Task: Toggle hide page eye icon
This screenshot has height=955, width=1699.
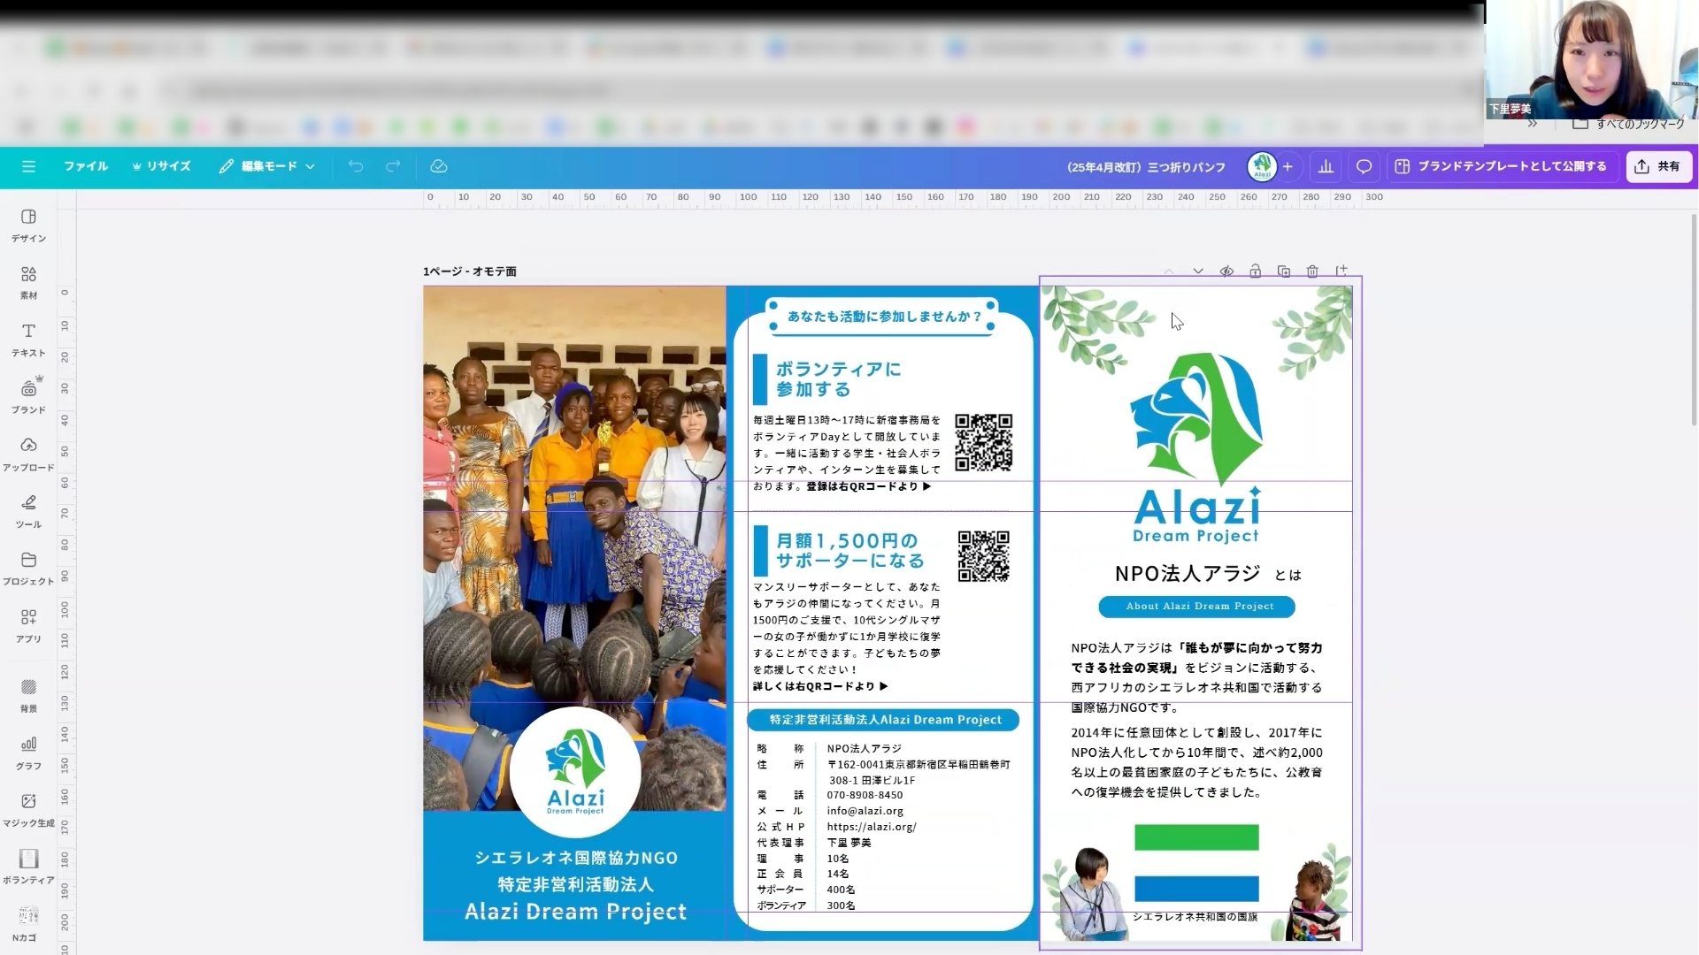Action: 1226,271
